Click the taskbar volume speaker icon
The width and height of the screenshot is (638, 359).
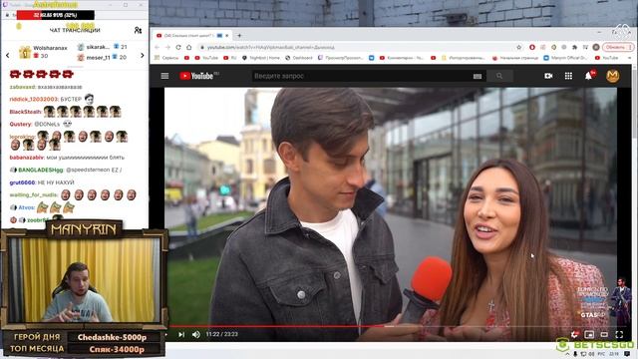[x=591, y=354]
